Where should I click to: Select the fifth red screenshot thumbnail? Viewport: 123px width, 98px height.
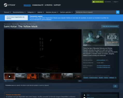pyautogui.click(x=56, y=76)
